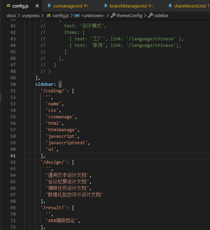Click the commented 'items' on line 42
Viewport: 210px width, 230px height.
coord(70,32)
